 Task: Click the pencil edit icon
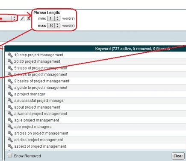[x=22, y=18]
